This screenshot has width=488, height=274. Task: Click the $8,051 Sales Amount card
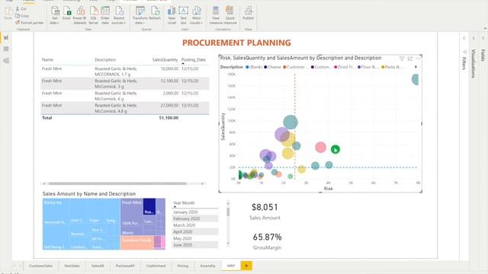[x=265, y=212]
